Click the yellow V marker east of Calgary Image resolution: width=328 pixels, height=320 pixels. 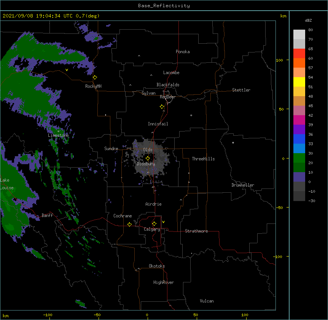[163, 222]
